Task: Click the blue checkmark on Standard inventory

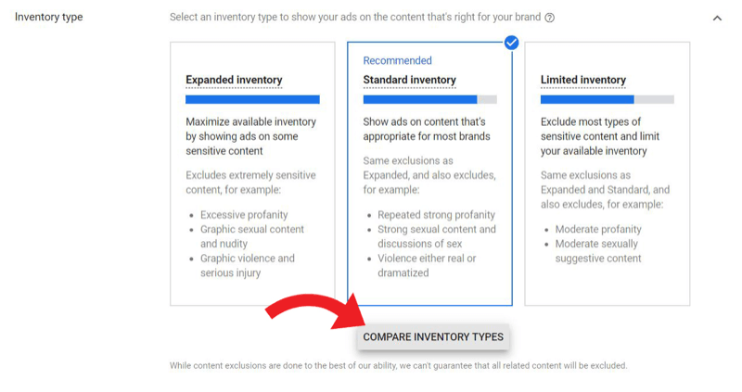Action: (x=511, y=43)
